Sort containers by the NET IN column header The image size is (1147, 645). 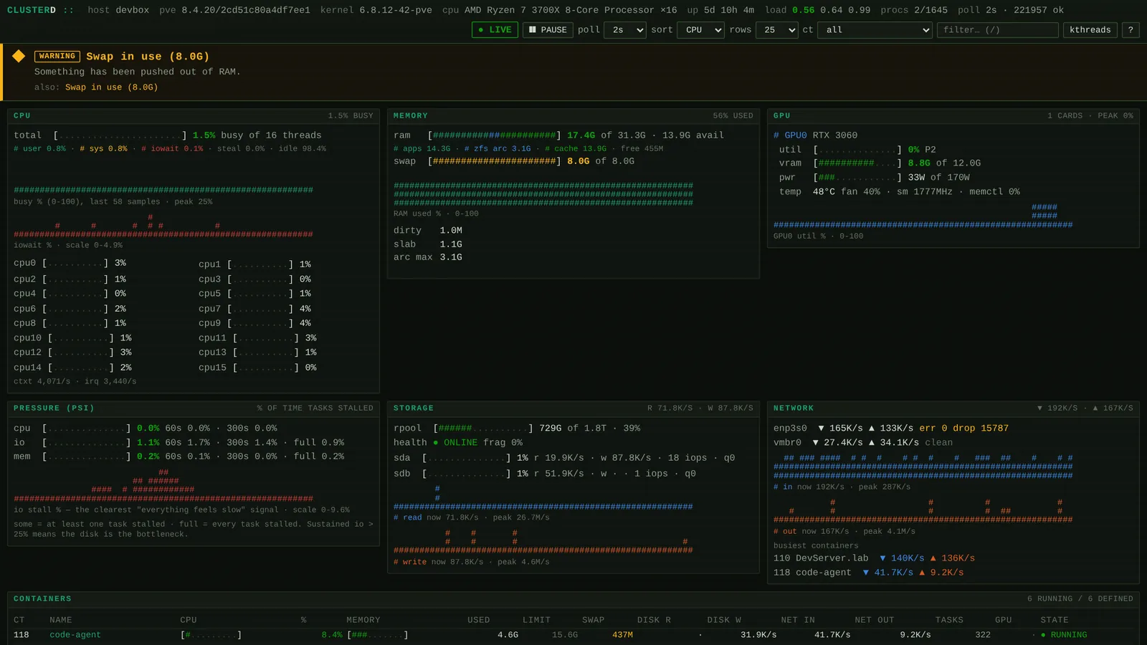point(798,620)
